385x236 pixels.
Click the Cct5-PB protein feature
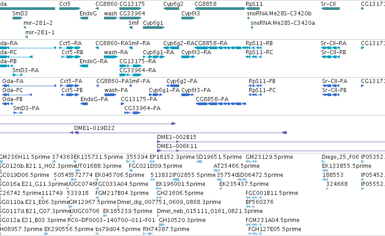click(71, 95)
